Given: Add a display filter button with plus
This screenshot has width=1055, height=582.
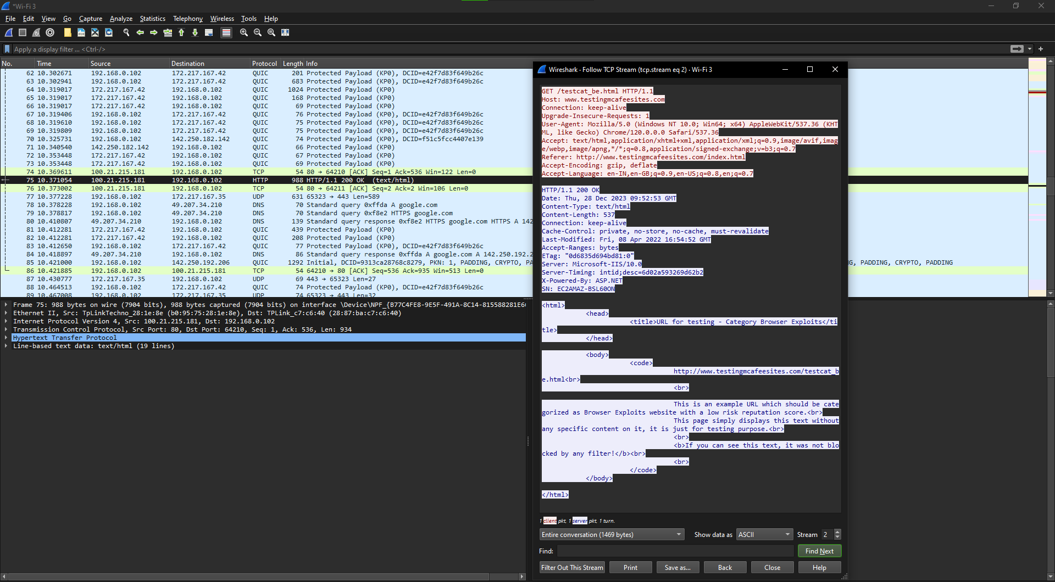Looking at the screenshot, I should click(1041, 49).
